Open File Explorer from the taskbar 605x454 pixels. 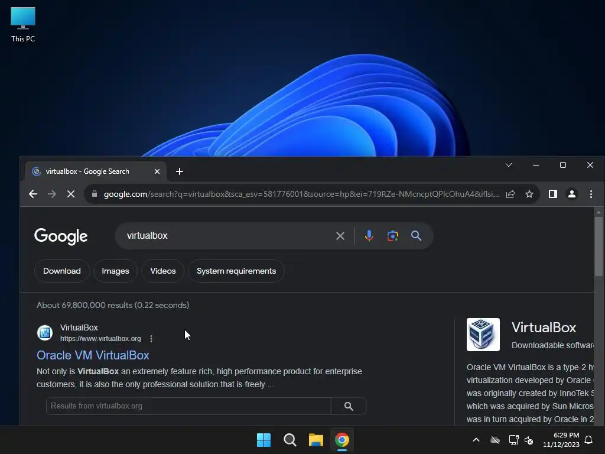[x=315, y=440]
